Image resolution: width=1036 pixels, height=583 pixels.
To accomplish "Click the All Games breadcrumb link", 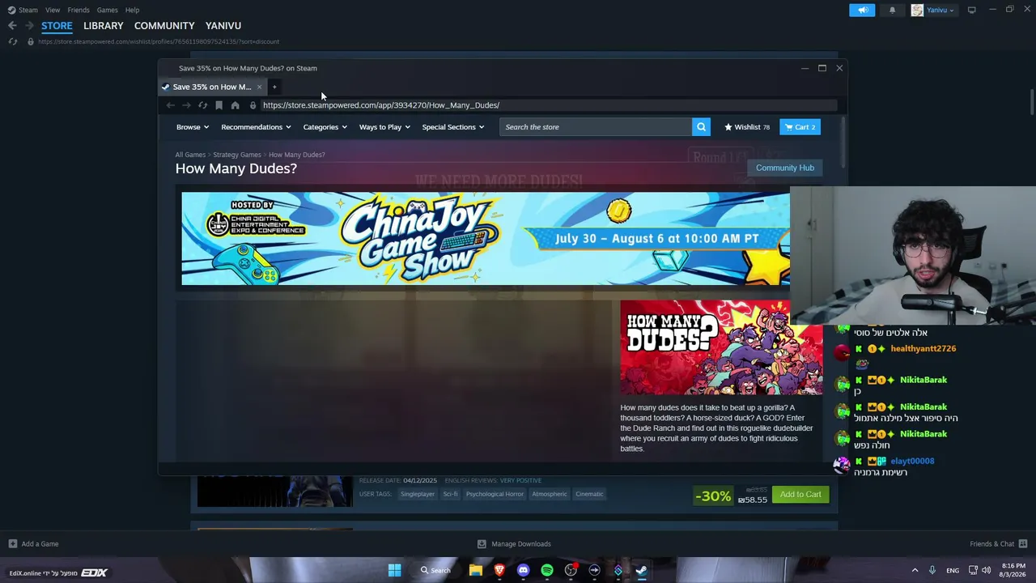I will point(190,155).
